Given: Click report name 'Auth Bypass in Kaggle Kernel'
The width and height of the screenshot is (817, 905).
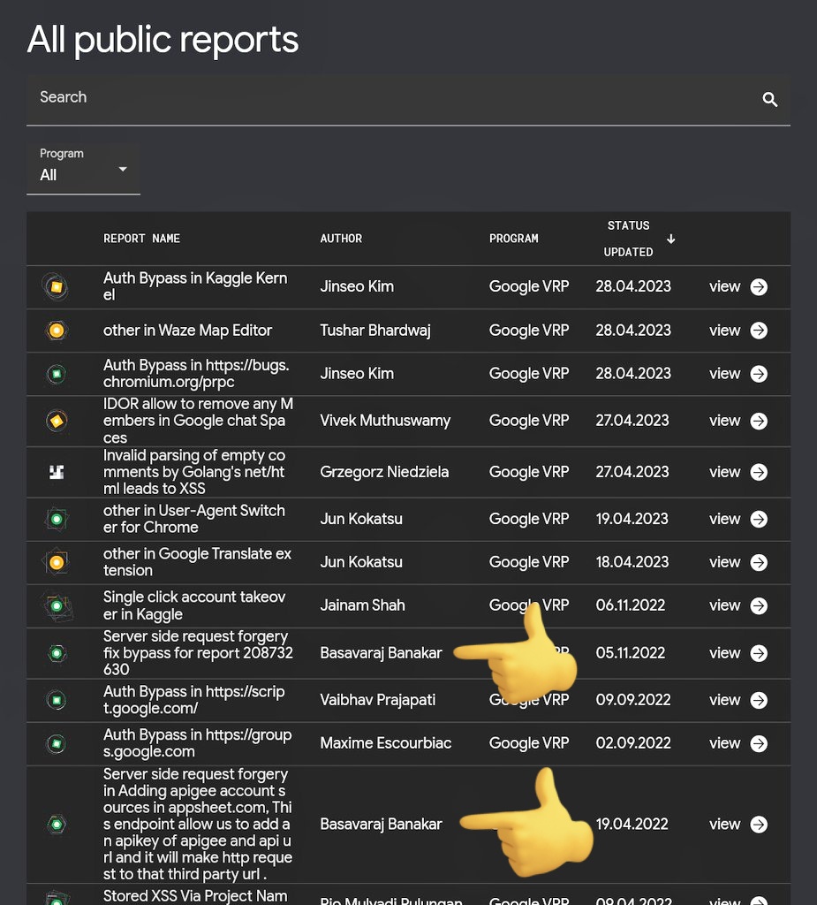Looking at the screenshot, I should [x=195, y=286].
